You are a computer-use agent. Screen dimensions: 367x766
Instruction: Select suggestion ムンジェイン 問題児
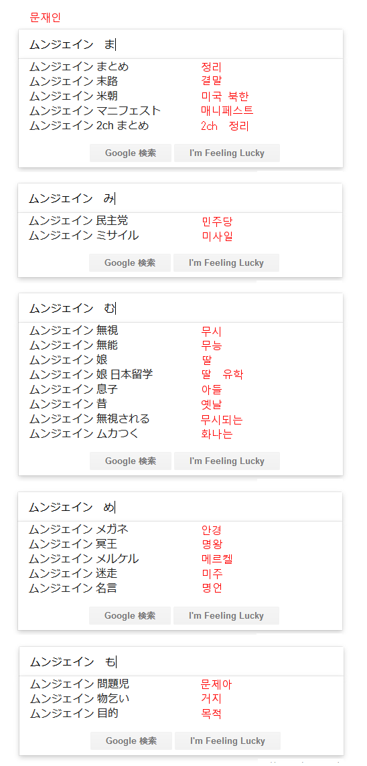coord(80,684)
